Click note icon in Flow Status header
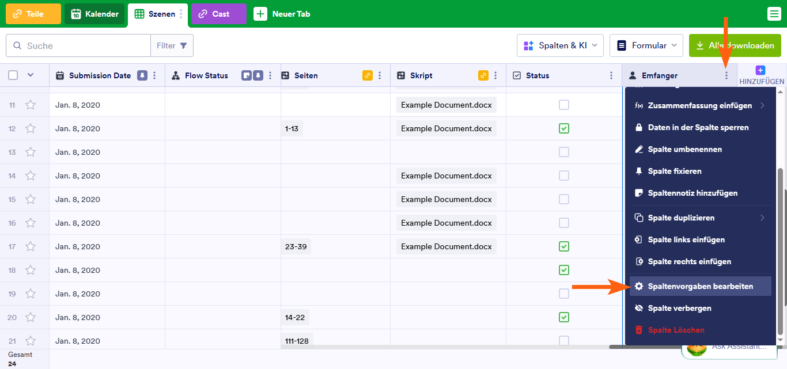 tap(247, 75)
